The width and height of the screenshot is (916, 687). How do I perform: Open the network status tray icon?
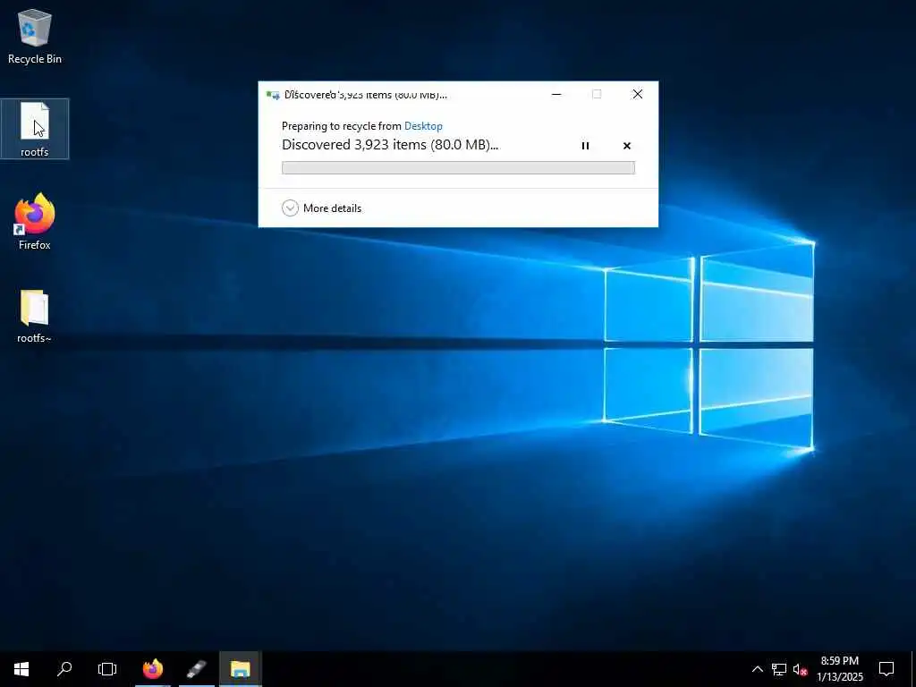click(779, 669)
